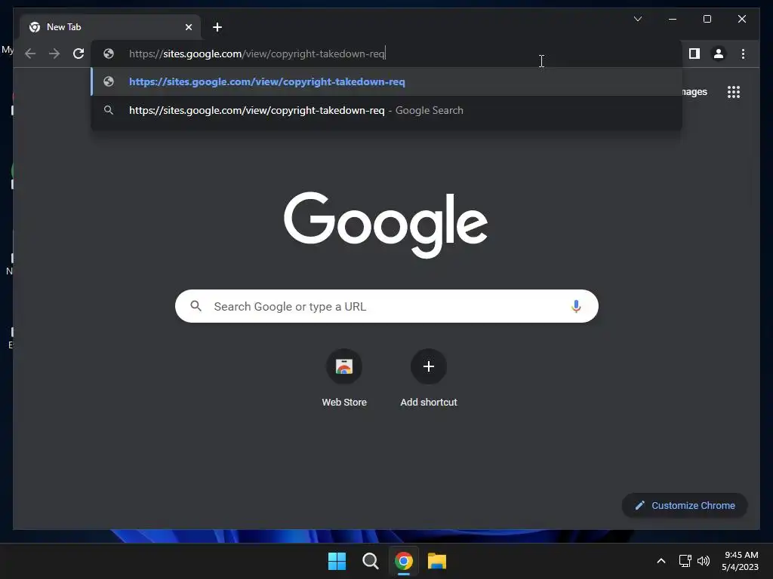Open Chrome three-dot menu
The image size is (773, 579).
743,54
